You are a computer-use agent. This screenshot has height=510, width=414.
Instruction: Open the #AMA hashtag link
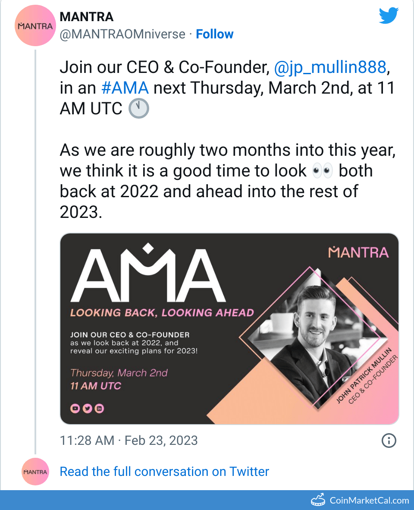(125, 88)
